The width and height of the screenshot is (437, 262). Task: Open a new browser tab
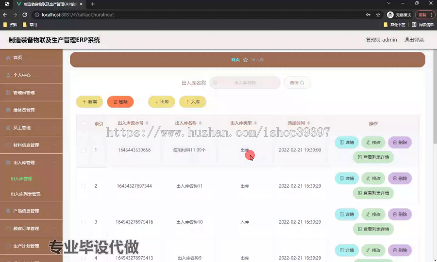point(93,4)
